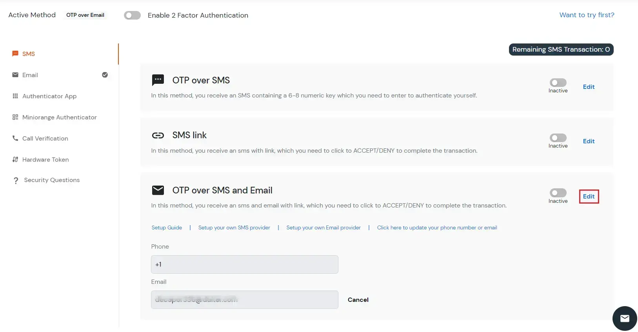
Task: Open the Setup Guide link
Action: (167, 227)
